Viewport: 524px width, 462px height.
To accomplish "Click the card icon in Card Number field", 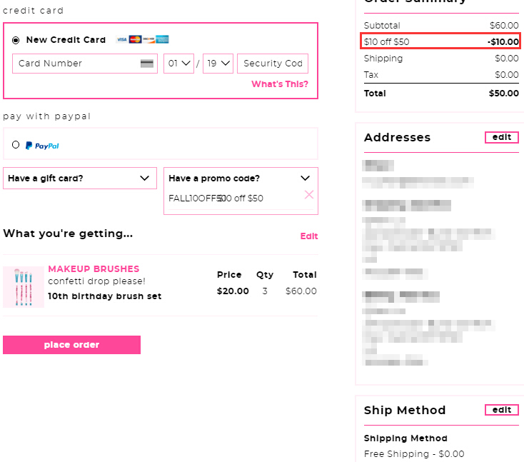I will pos(147,64).
